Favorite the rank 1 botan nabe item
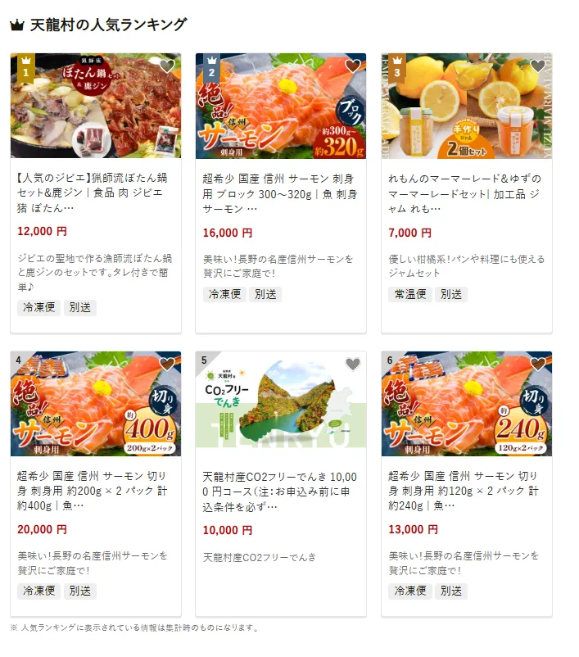 click(167, 66)
